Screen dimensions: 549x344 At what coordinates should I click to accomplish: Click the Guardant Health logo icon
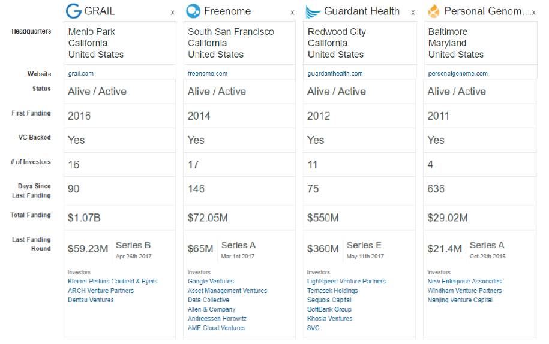coord(313,11)
